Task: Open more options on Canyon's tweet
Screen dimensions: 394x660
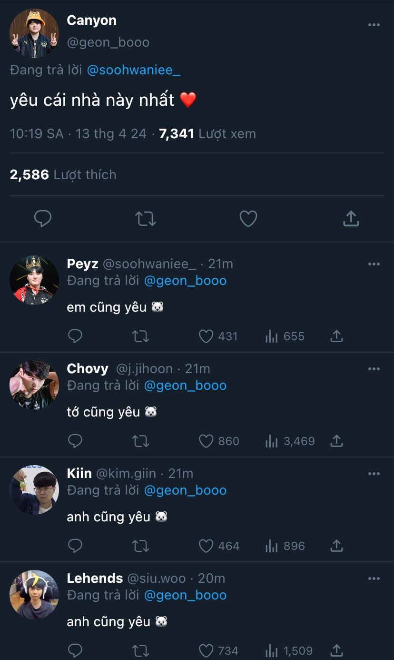Action: coord(374,25)
